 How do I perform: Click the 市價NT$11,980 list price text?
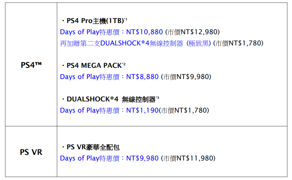188,158
